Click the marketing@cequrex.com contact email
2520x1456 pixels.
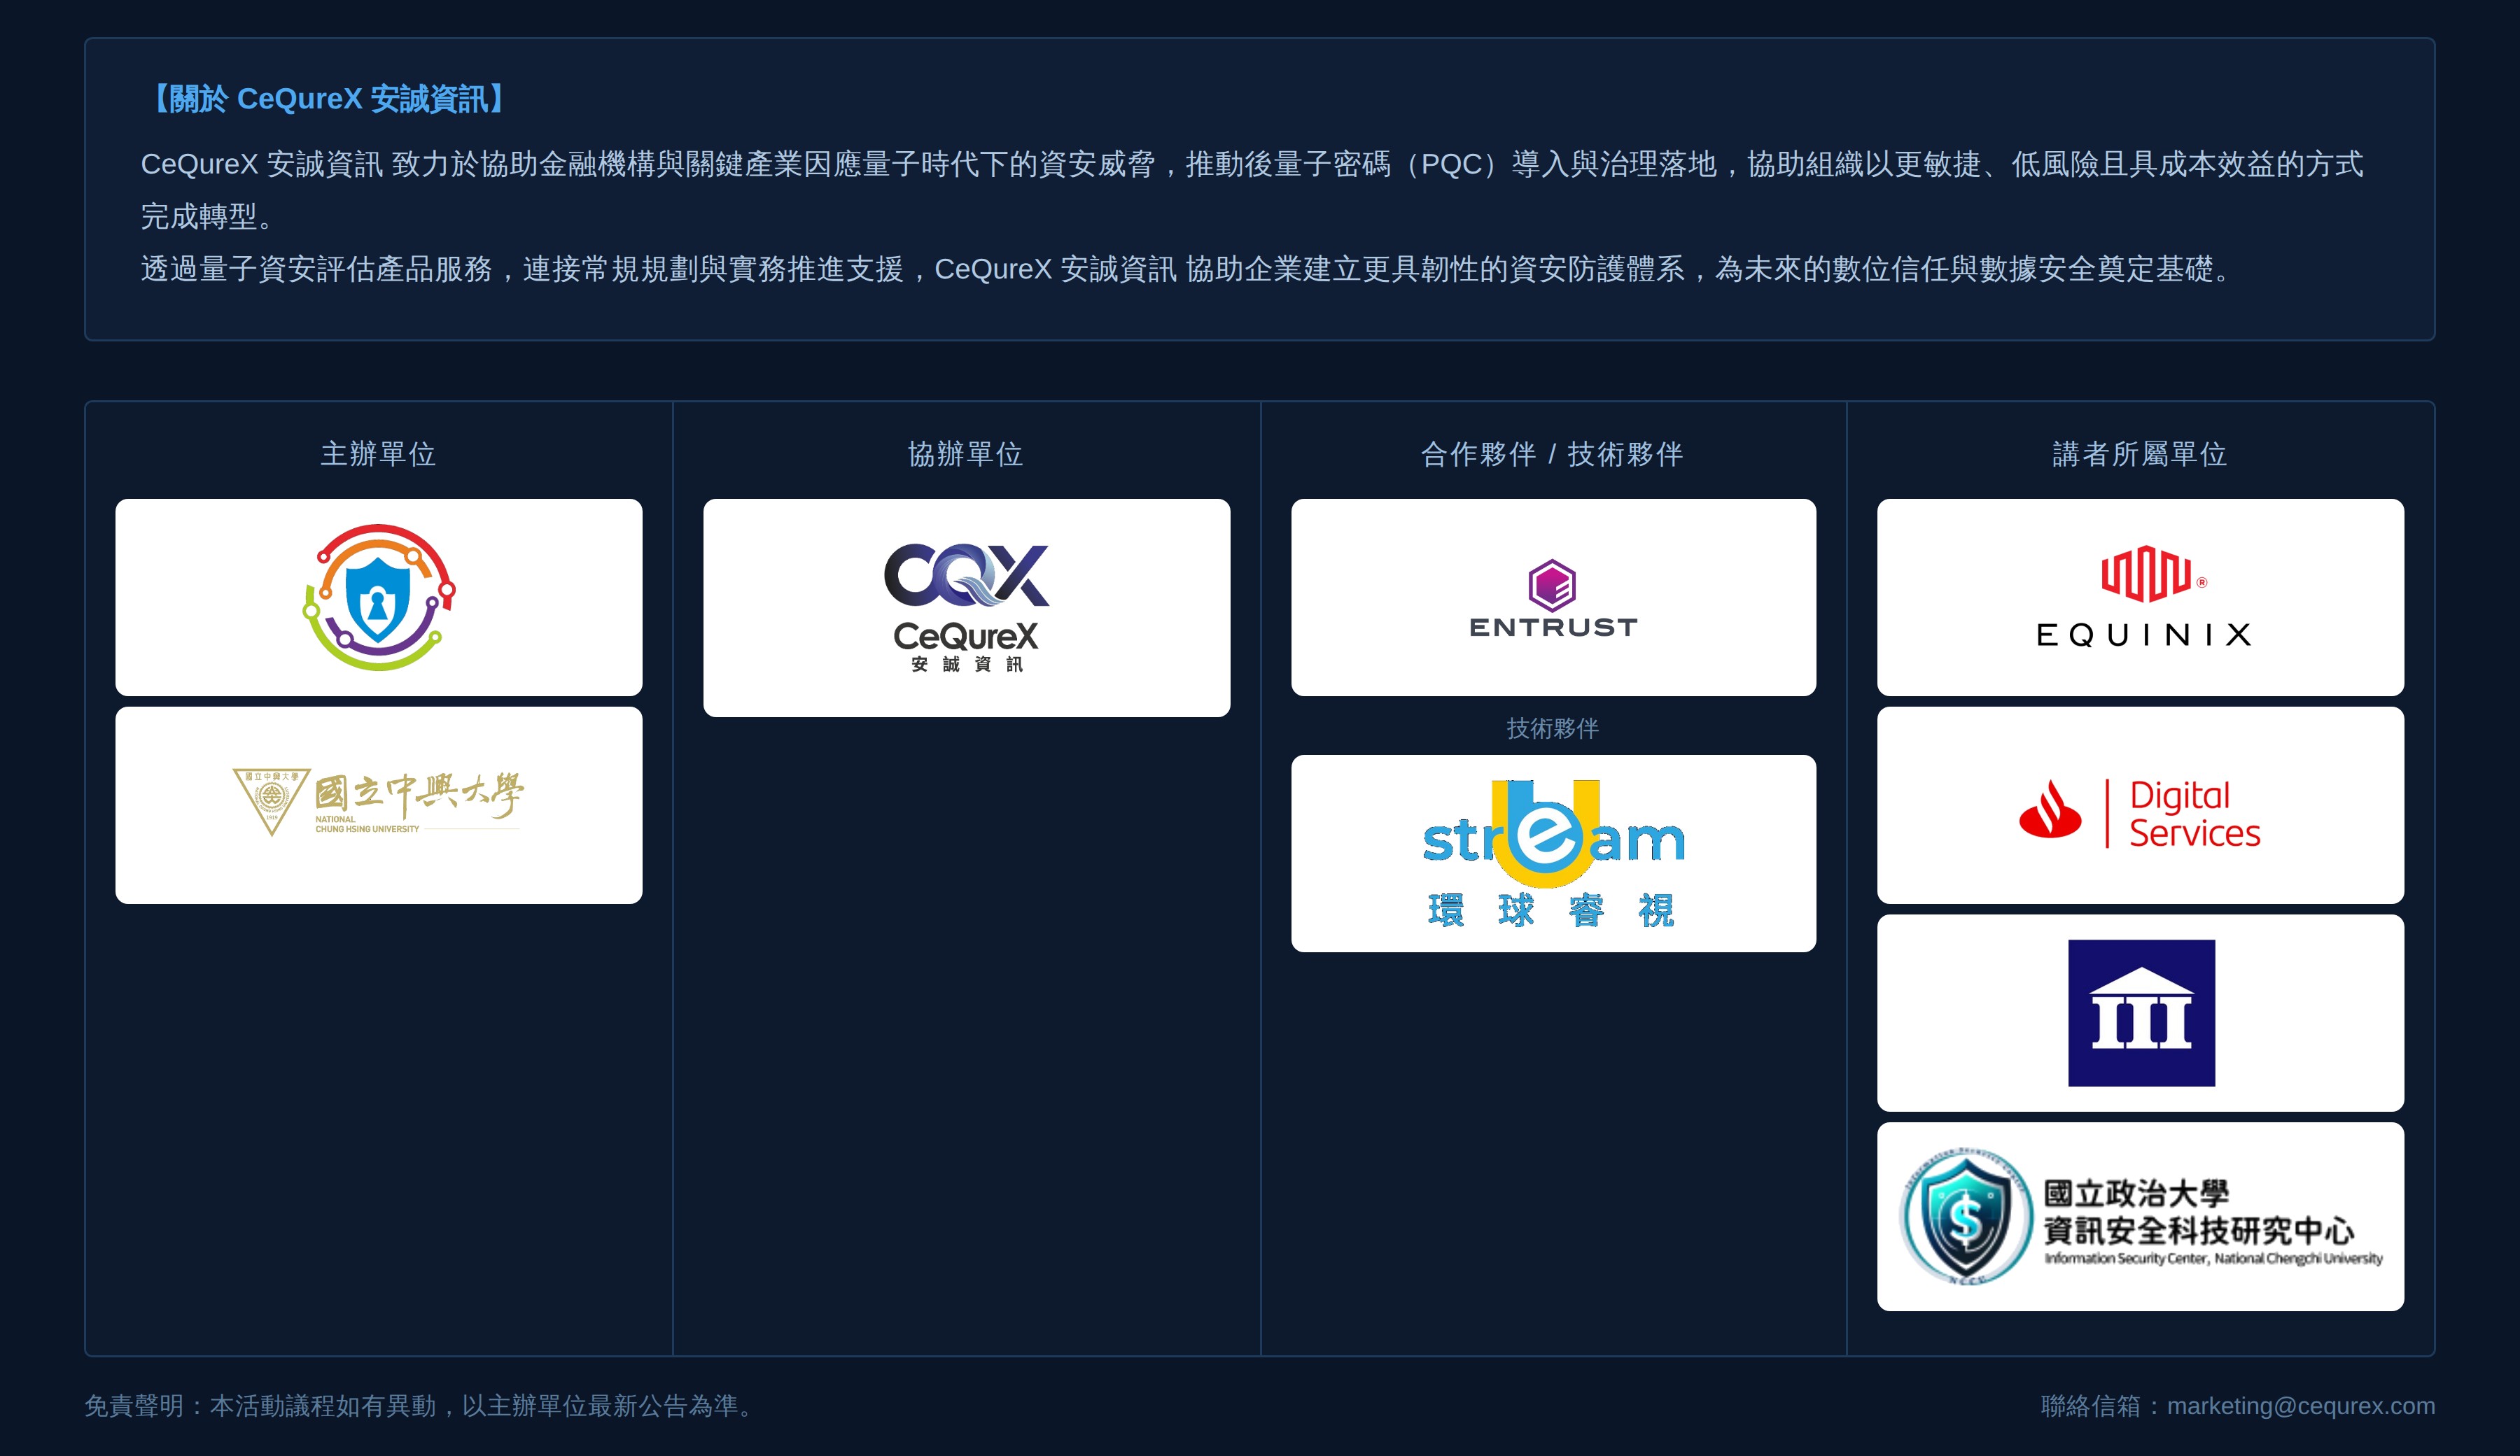(x=2300, y=1405)
